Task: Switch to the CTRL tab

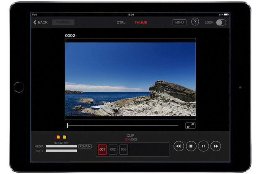Action: tap(121, 23)
